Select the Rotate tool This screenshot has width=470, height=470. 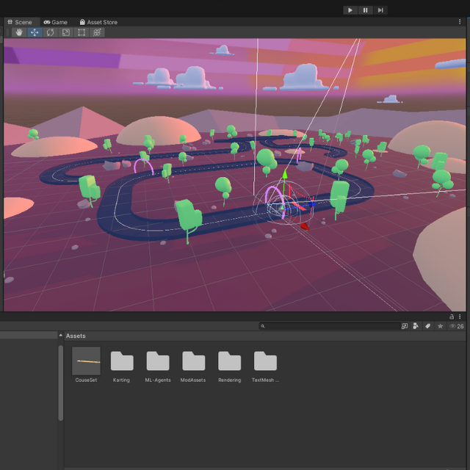(51, 32)
